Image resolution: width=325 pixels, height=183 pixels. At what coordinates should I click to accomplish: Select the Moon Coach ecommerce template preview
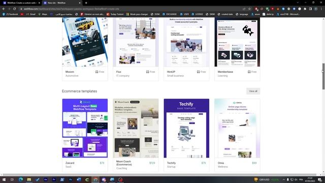click(x=136, y=128)
